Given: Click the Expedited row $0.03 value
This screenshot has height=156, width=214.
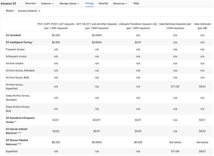Looking at the screenshot, I should [202, 151].
